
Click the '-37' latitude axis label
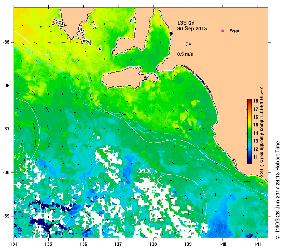[x=6, y=129]
